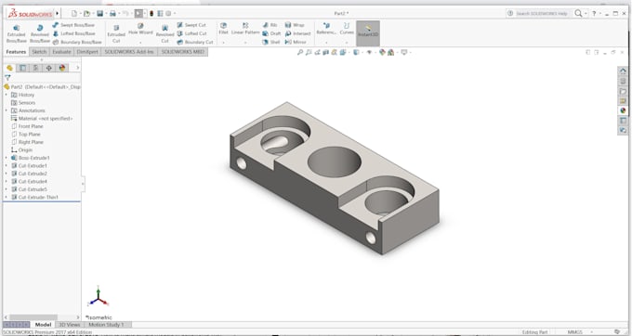Click Material <not specified> item
This screenshot has height=336, width=632.
pyautogui.click(x=42, y=118)
